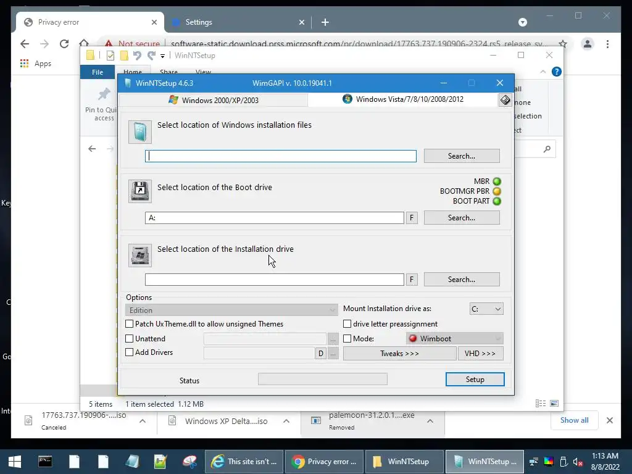Image resolution: width=632 pixels, height=474 pixels.
Task: Switch to Windows Vista/7/8/10/2008/2012 tab
Action: click(x=403, y=99)
